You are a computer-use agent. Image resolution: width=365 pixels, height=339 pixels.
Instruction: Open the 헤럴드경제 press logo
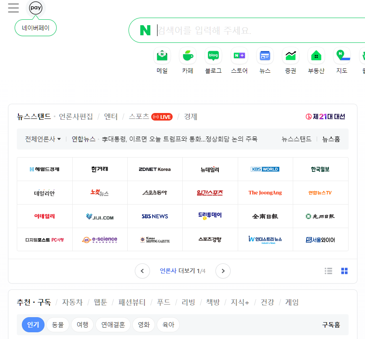(45, 169)
